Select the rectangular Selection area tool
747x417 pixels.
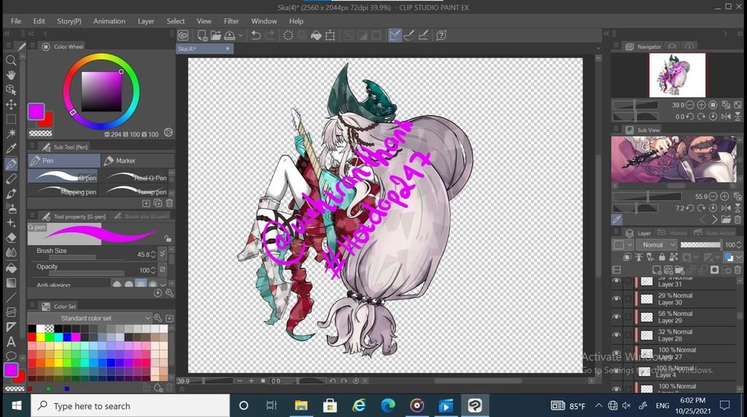pyautogui.click(x=10, y=119)
